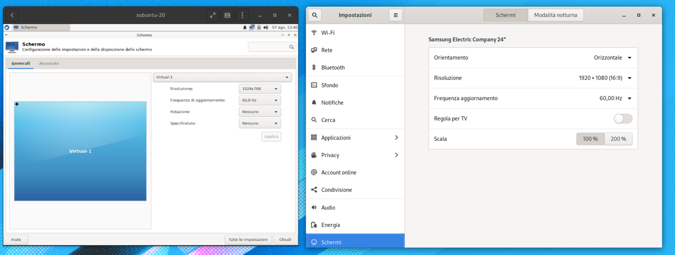The image size is (675, 255).
Task: Set Scala to 200 %
Action: click(618, 139)
